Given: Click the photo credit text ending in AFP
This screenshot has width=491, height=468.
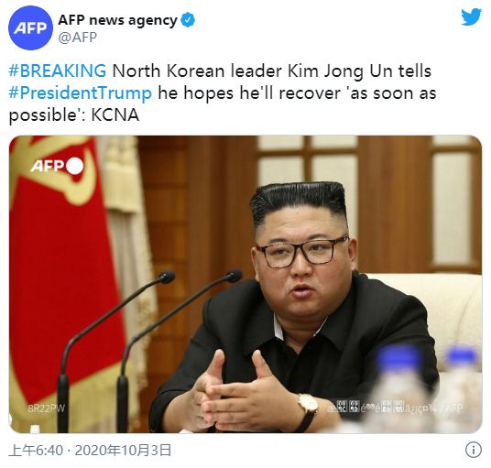Looking at the screenshot, I should point(395,407).
